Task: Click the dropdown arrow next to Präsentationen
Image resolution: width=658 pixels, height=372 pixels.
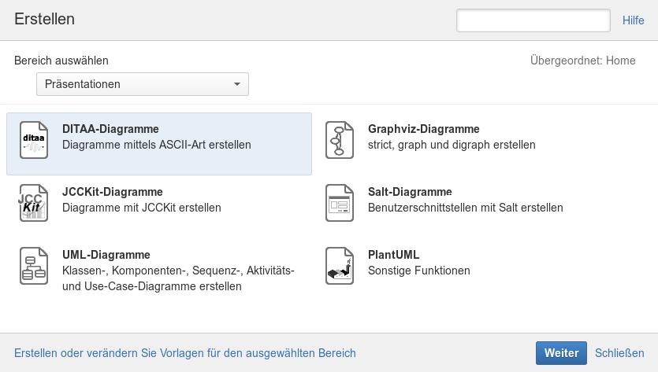Action: (x=237, y=84)
